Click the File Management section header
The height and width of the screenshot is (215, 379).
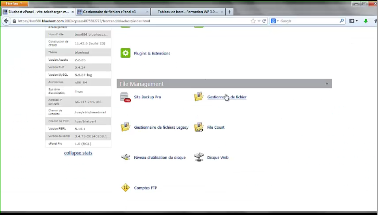tap(224, 83)
